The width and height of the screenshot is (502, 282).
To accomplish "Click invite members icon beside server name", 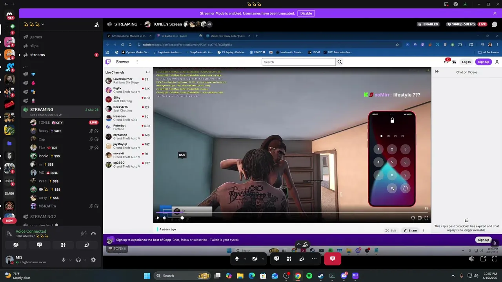I will 96,24.
